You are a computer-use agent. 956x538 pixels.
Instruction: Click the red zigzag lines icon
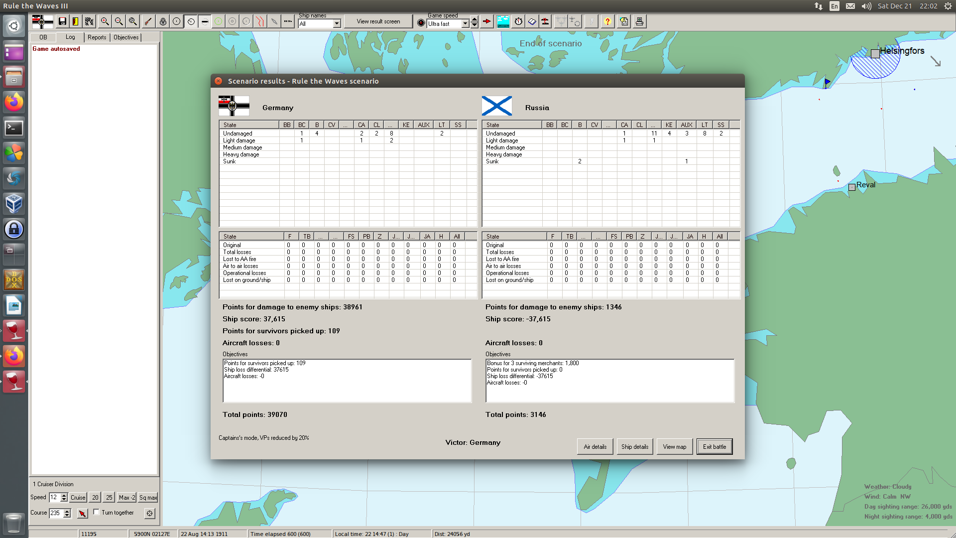point(260,21)
